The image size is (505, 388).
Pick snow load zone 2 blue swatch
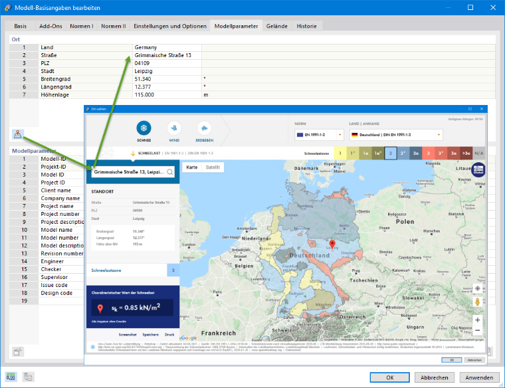390,153
